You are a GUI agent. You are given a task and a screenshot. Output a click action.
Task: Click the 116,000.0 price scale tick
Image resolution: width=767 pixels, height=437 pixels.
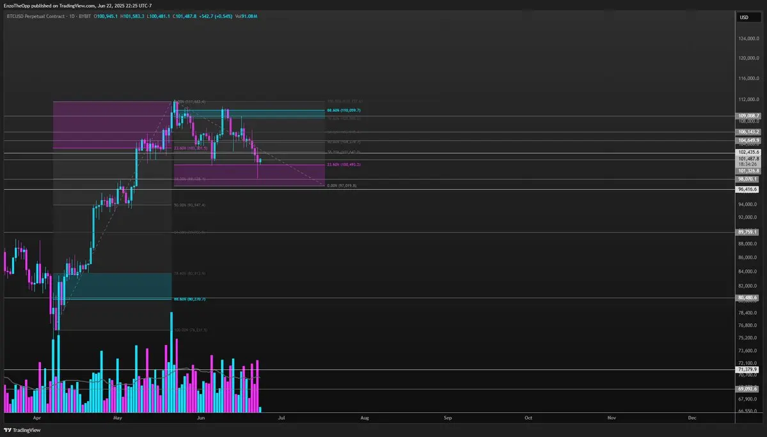(748, 79)
